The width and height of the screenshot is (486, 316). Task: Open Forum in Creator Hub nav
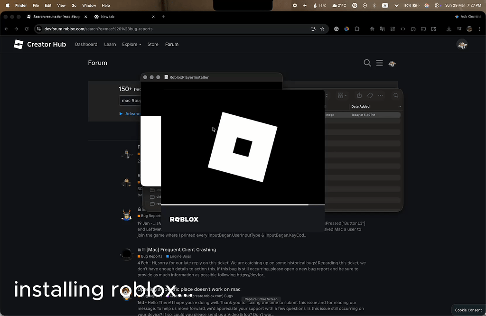click(x=172, y=44)
